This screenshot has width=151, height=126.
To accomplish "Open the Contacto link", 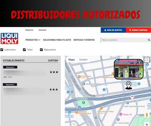I will (x=42, y=30).
